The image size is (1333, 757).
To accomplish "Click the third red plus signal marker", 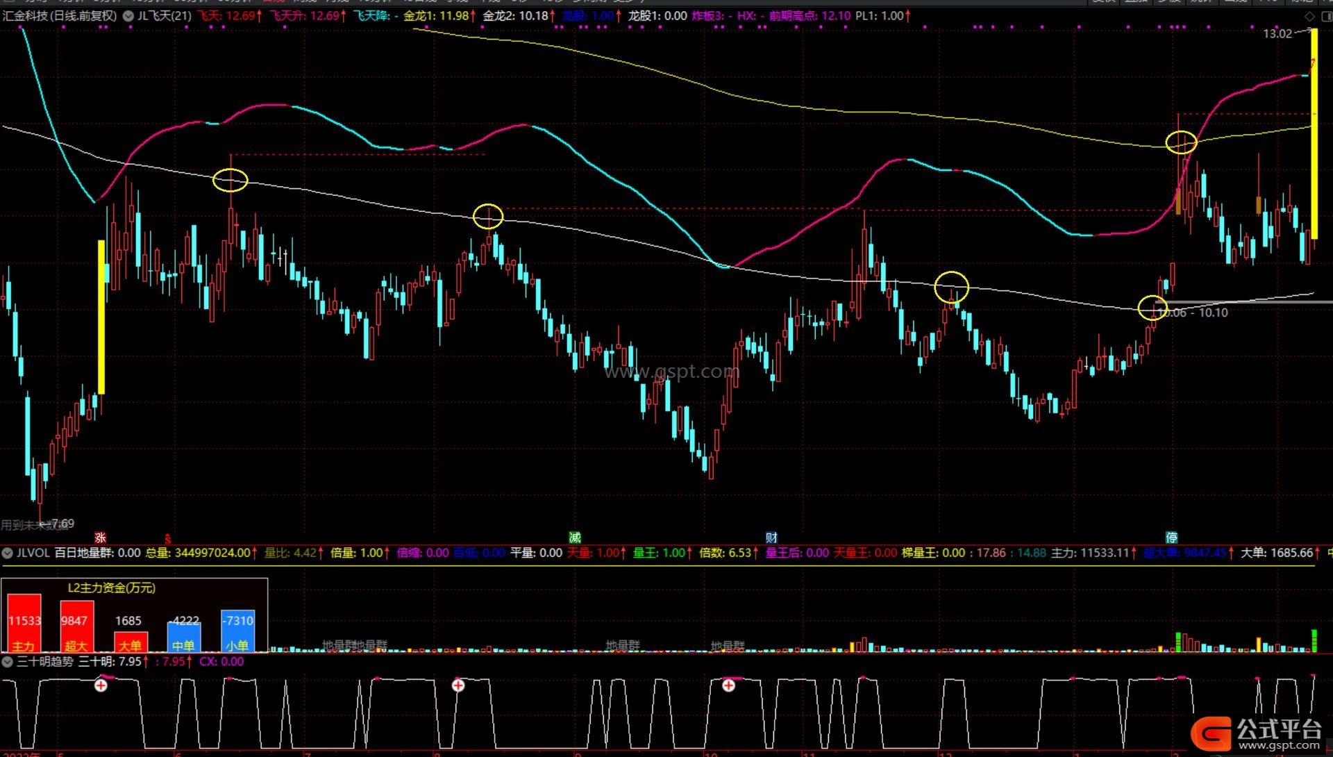I will (x=728, y=685).
